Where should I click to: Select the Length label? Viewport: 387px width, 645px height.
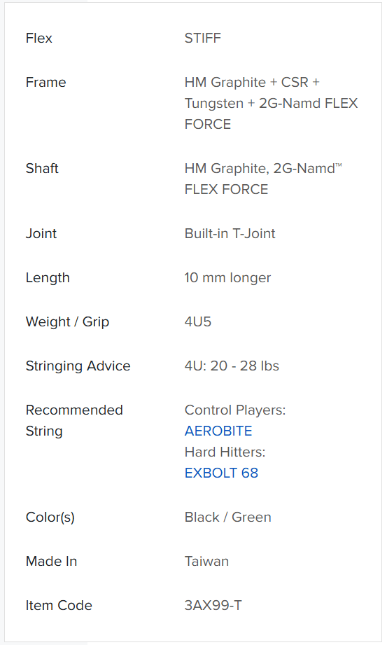[x=48, y=277]
